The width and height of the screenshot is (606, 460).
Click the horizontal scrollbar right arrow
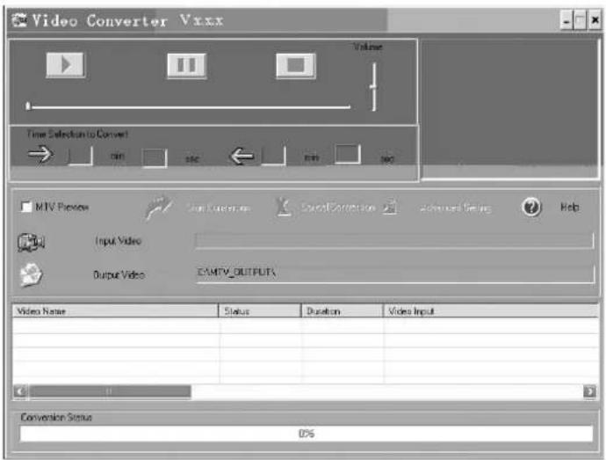(589, 392)
